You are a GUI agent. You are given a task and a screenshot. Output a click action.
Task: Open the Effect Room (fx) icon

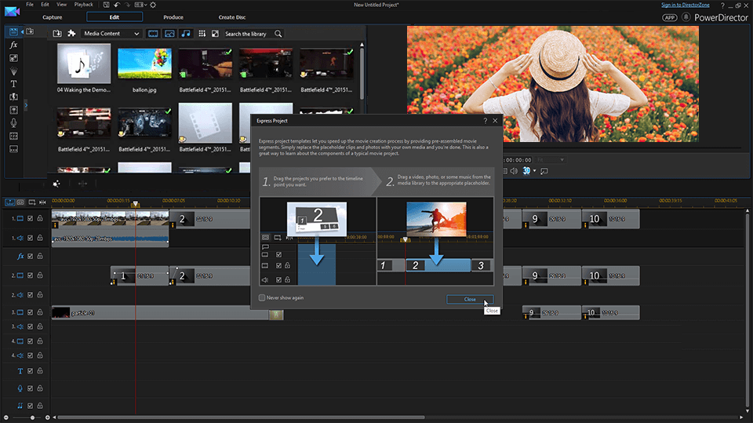(x=13, y=45)
